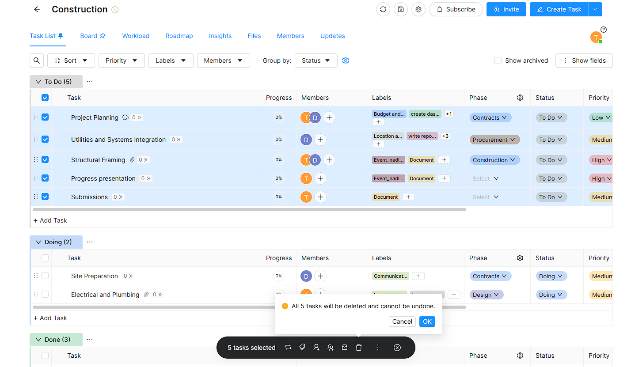The width and height of the screenshot is (631, 367).
Task: Click the trash delete icon in selection bar
Action: [359, 348]
